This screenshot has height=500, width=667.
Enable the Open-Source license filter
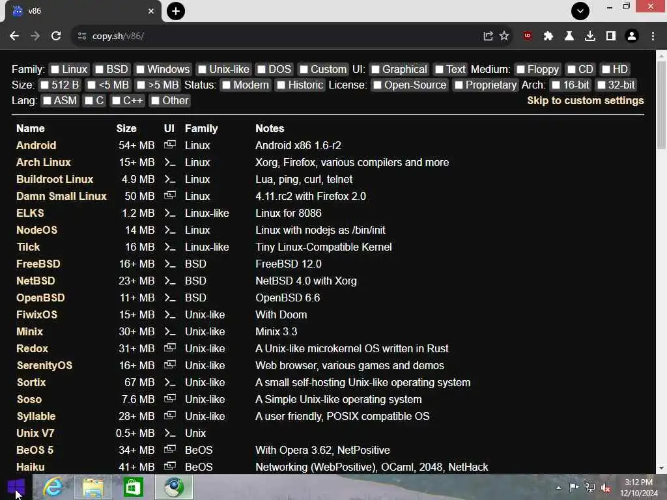pyautogui.click(x=377, y=85)
